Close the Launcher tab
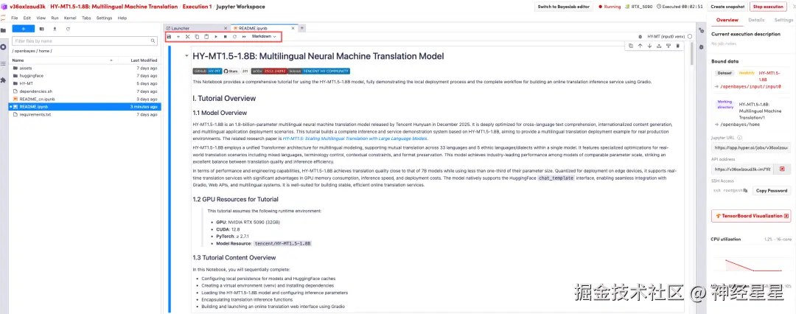Screen dimensions: 796x314 pyautogui.click(x=226, y=29)
